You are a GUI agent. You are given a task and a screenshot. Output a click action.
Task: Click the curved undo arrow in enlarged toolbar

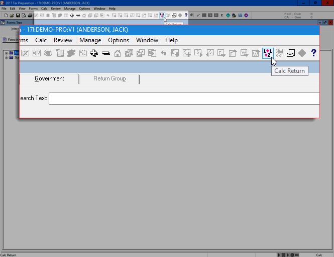tap(163, 53)
